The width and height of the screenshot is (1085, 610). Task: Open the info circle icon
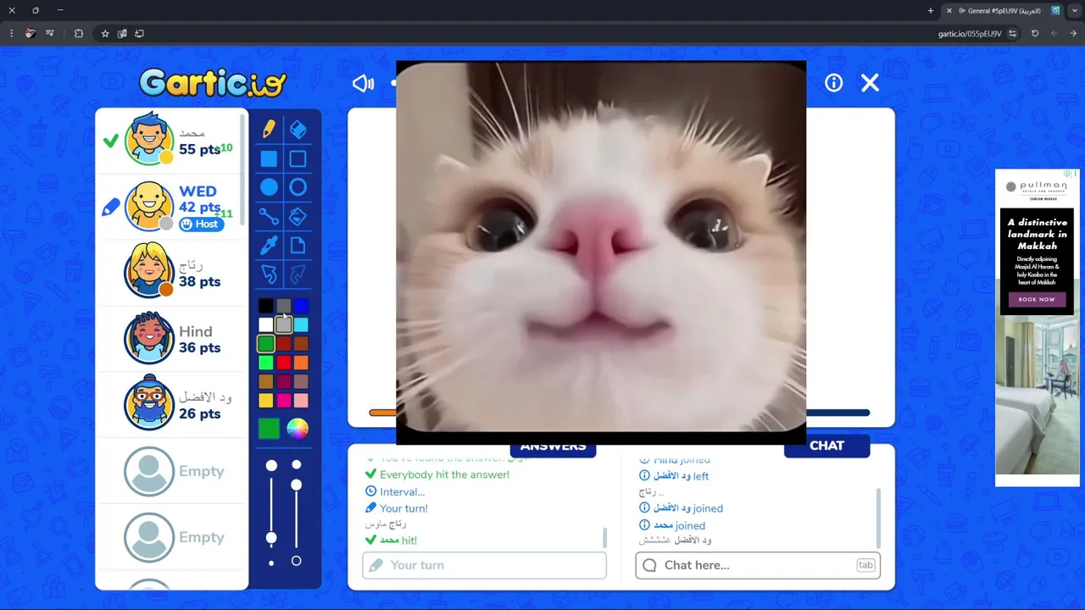[x=834, y=83]
